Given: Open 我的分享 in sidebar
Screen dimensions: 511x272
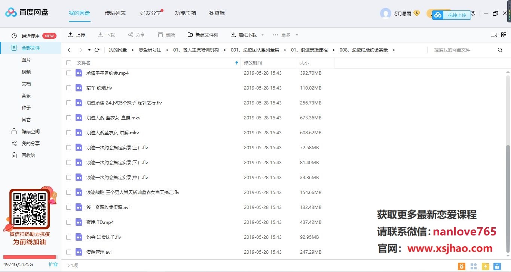Looking at the screenshot, I should [31, 143].
